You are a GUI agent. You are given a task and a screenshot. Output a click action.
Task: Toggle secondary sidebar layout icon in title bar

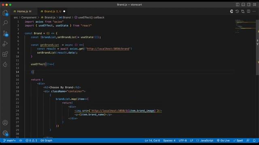point(249,4)
